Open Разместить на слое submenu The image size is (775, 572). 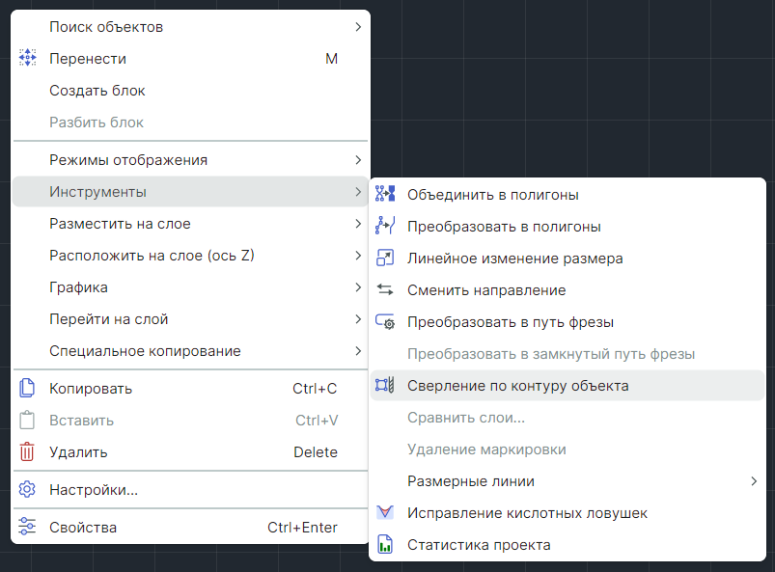[x=120, y=224]
